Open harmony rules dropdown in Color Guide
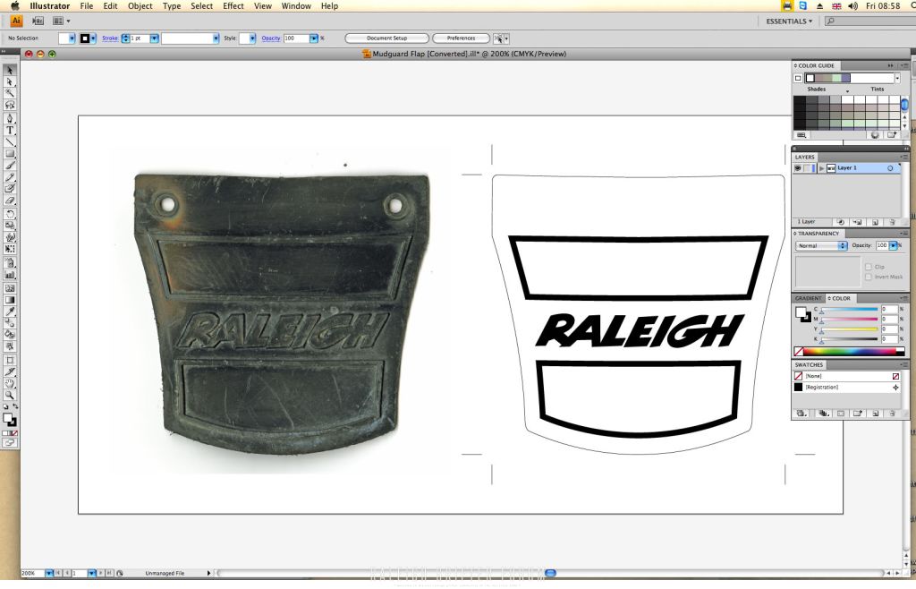Image resolution: width=916 pixels, height=589 pixels. click(897, 78)
